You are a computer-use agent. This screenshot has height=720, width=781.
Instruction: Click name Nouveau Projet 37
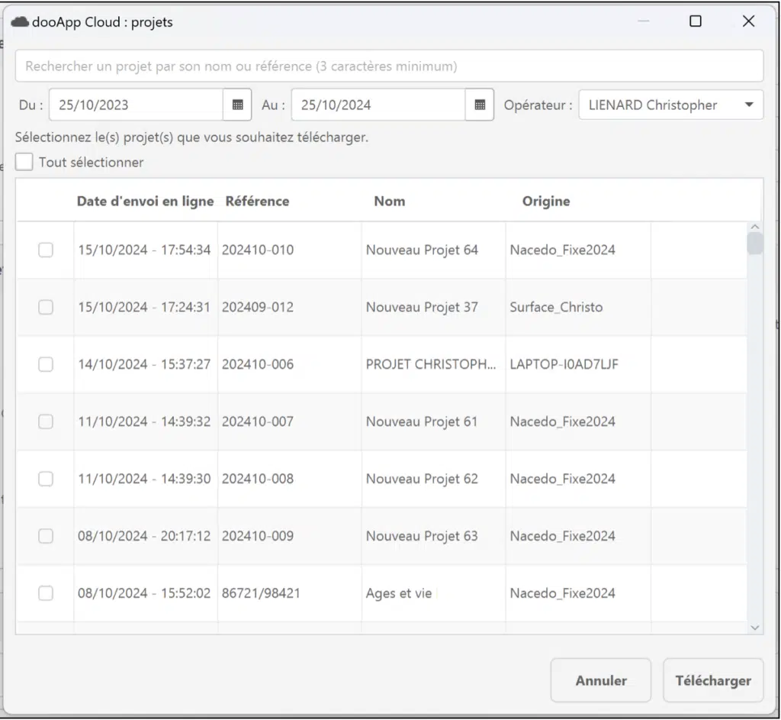click(422, 307)
